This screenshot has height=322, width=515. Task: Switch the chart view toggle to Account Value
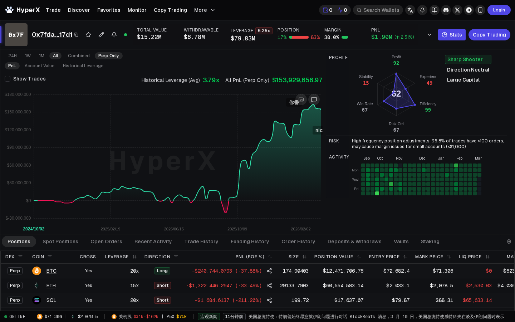[39, 66]
